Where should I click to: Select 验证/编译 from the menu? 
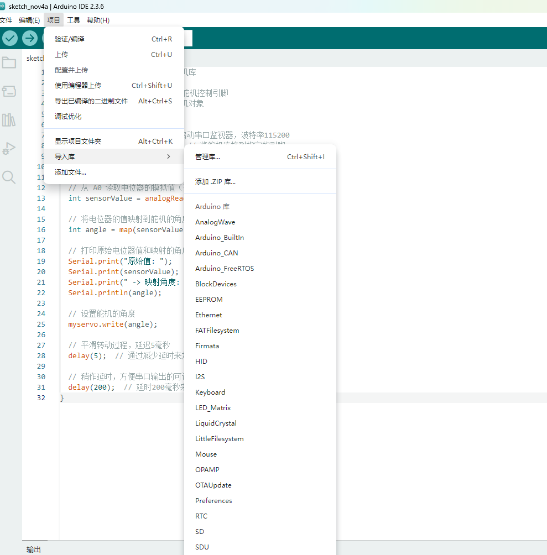(113, 39)
